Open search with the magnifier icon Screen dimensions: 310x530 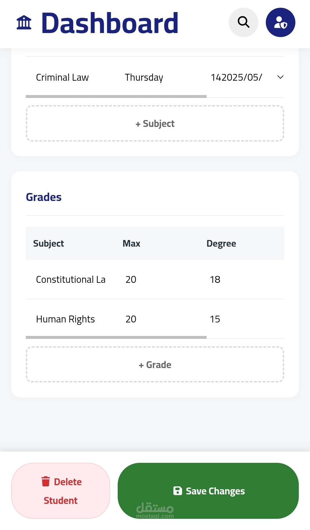pyautogui.click(x=243, y=22)
